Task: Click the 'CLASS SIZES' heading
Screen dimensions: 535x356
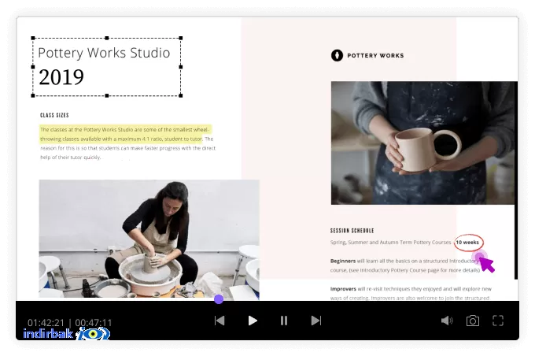Action: [54, 115]
